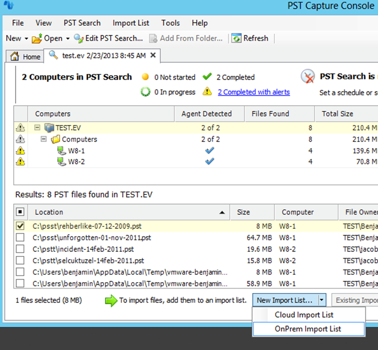
Task: Open the View menu
Action: click(x=43, y=23)
